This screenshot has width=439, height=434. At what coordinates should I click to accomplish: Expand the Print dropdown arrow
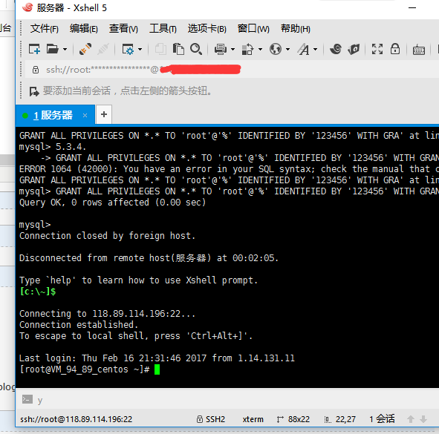pos(232,50)
